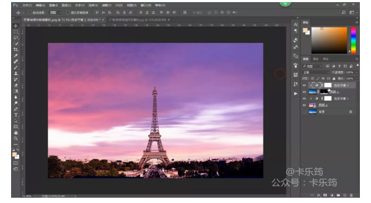
Task: Toggle lock transparent pixels
Action: (x=313, y=78)
